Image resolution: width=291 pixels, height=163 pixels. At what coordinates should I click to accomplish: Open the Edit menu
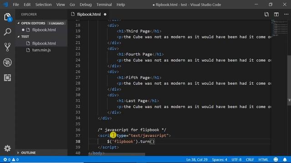pos(27,5)
